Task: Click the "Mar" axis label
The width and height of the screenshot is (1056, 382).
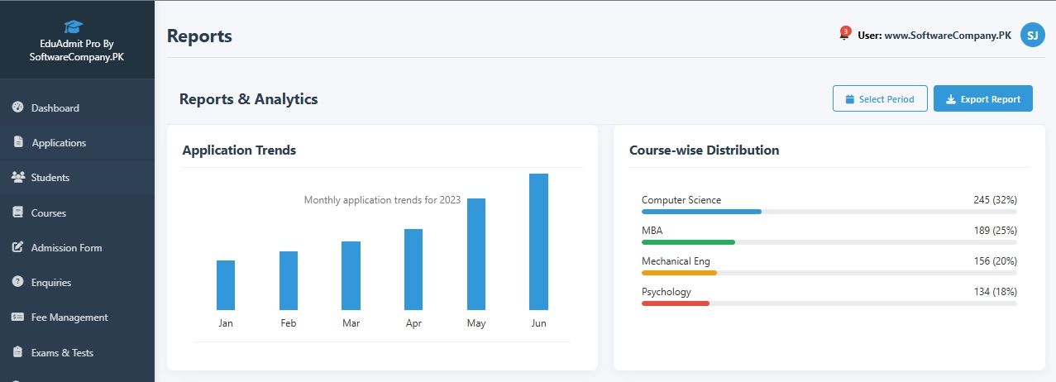Action: pos(351,323)
